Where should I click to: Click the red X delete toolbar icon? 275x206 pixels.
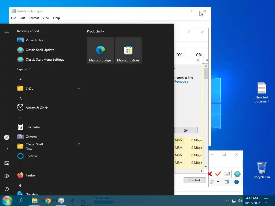pyautogui.click(x=210, y=174)
